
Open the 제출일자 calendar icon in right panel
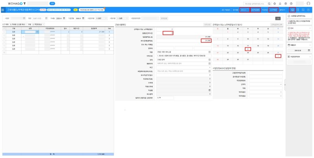(x=309, y=50)
